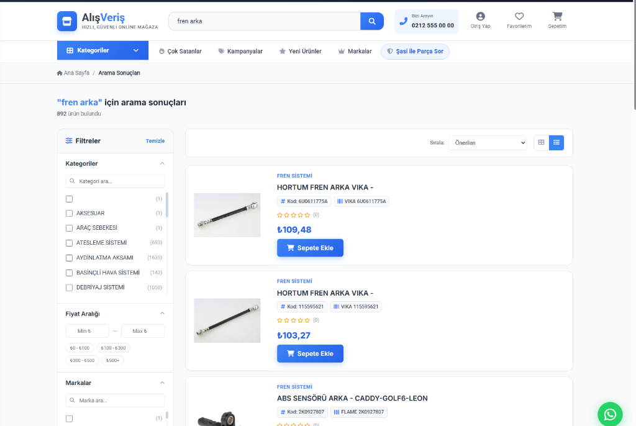Open Yeni Ürünler menu item
Viewport: 636px width, 426px height.
[x=301, y=51]
